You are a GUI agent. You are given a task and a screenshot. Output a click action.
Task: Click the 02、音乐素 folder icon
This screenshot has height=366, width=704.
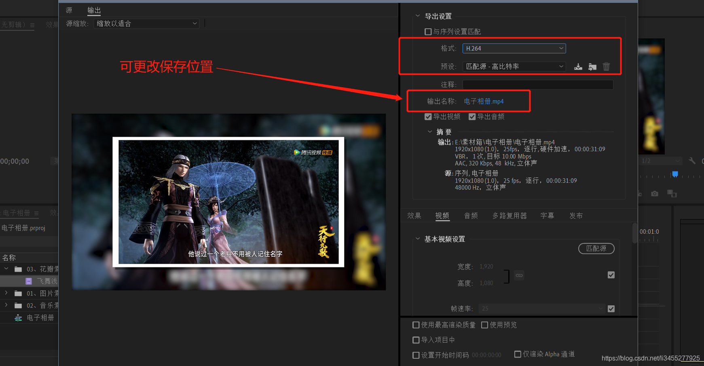(x=18, y=306)
